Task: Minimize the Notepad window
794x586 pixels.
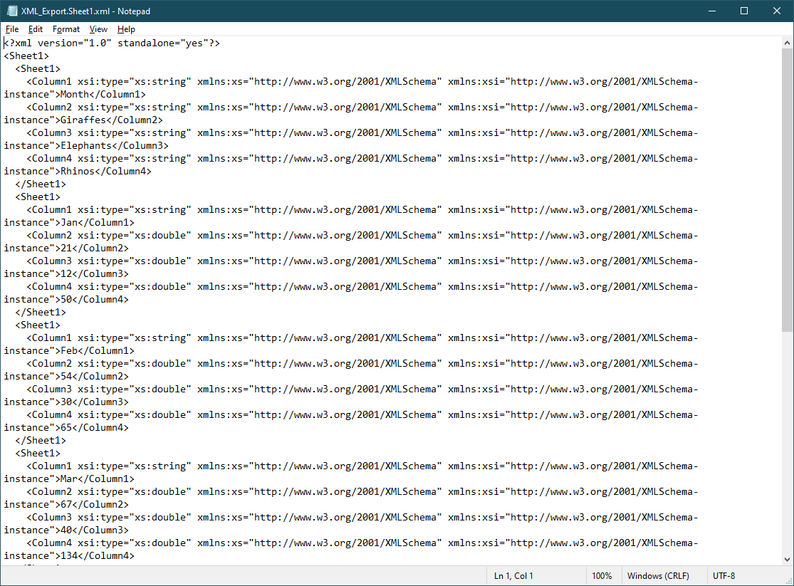Action: [x=712, y=11]
